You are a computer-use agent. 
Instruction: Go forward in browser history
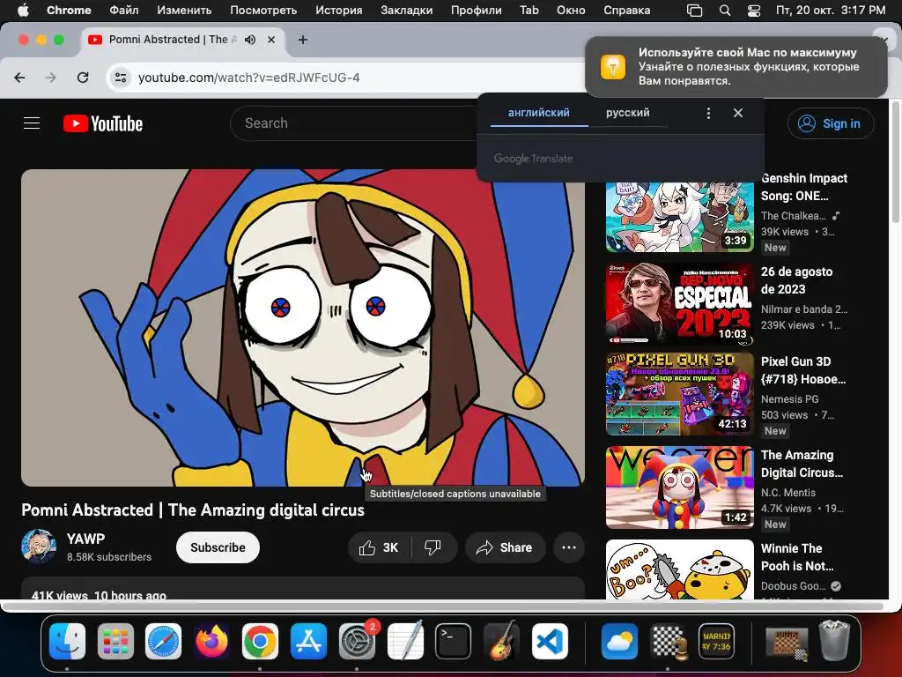point(51,78)
